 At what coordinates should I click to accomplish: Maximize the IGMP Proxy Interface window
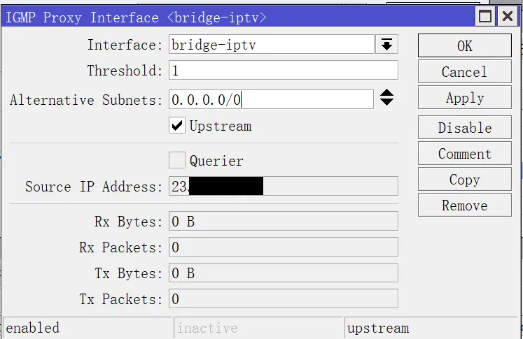click(x=485, y=16)
